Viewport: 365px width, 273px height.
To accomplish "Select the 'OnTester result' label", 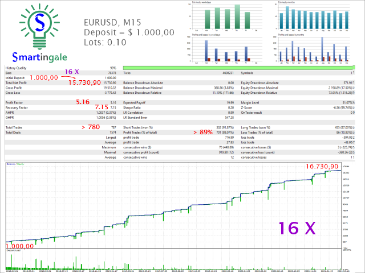I will point(252,113).
